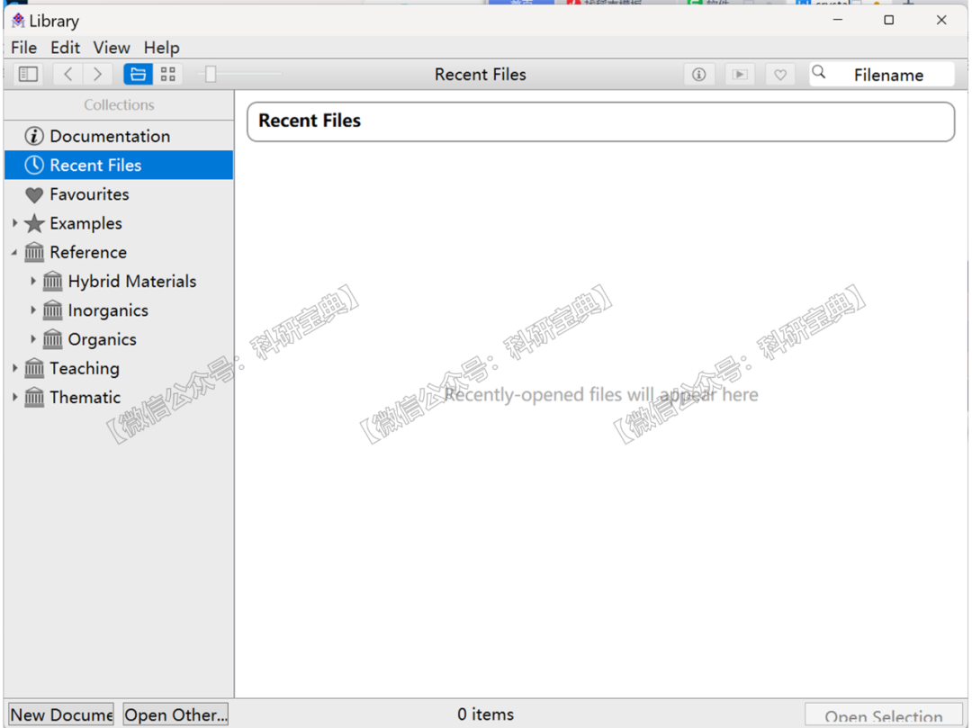Select the Examples collection

[x=119, y=224]
